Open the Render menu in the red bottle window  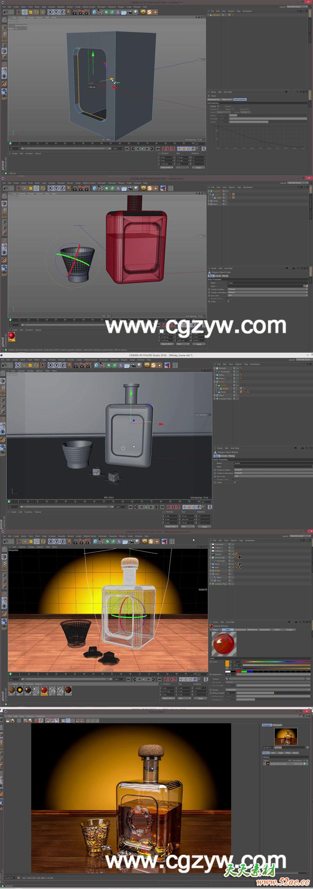point(70,183)
